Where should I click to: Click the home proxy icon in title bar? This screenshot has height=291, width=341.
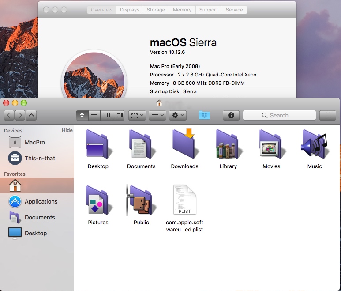click(x=159, y=103)
